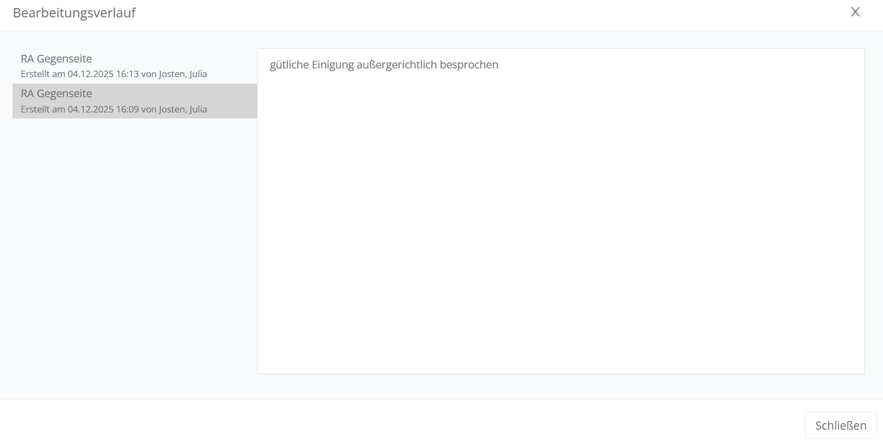Click the "Bearbeitungsverlauf" dialog heading

coord(74,13)
